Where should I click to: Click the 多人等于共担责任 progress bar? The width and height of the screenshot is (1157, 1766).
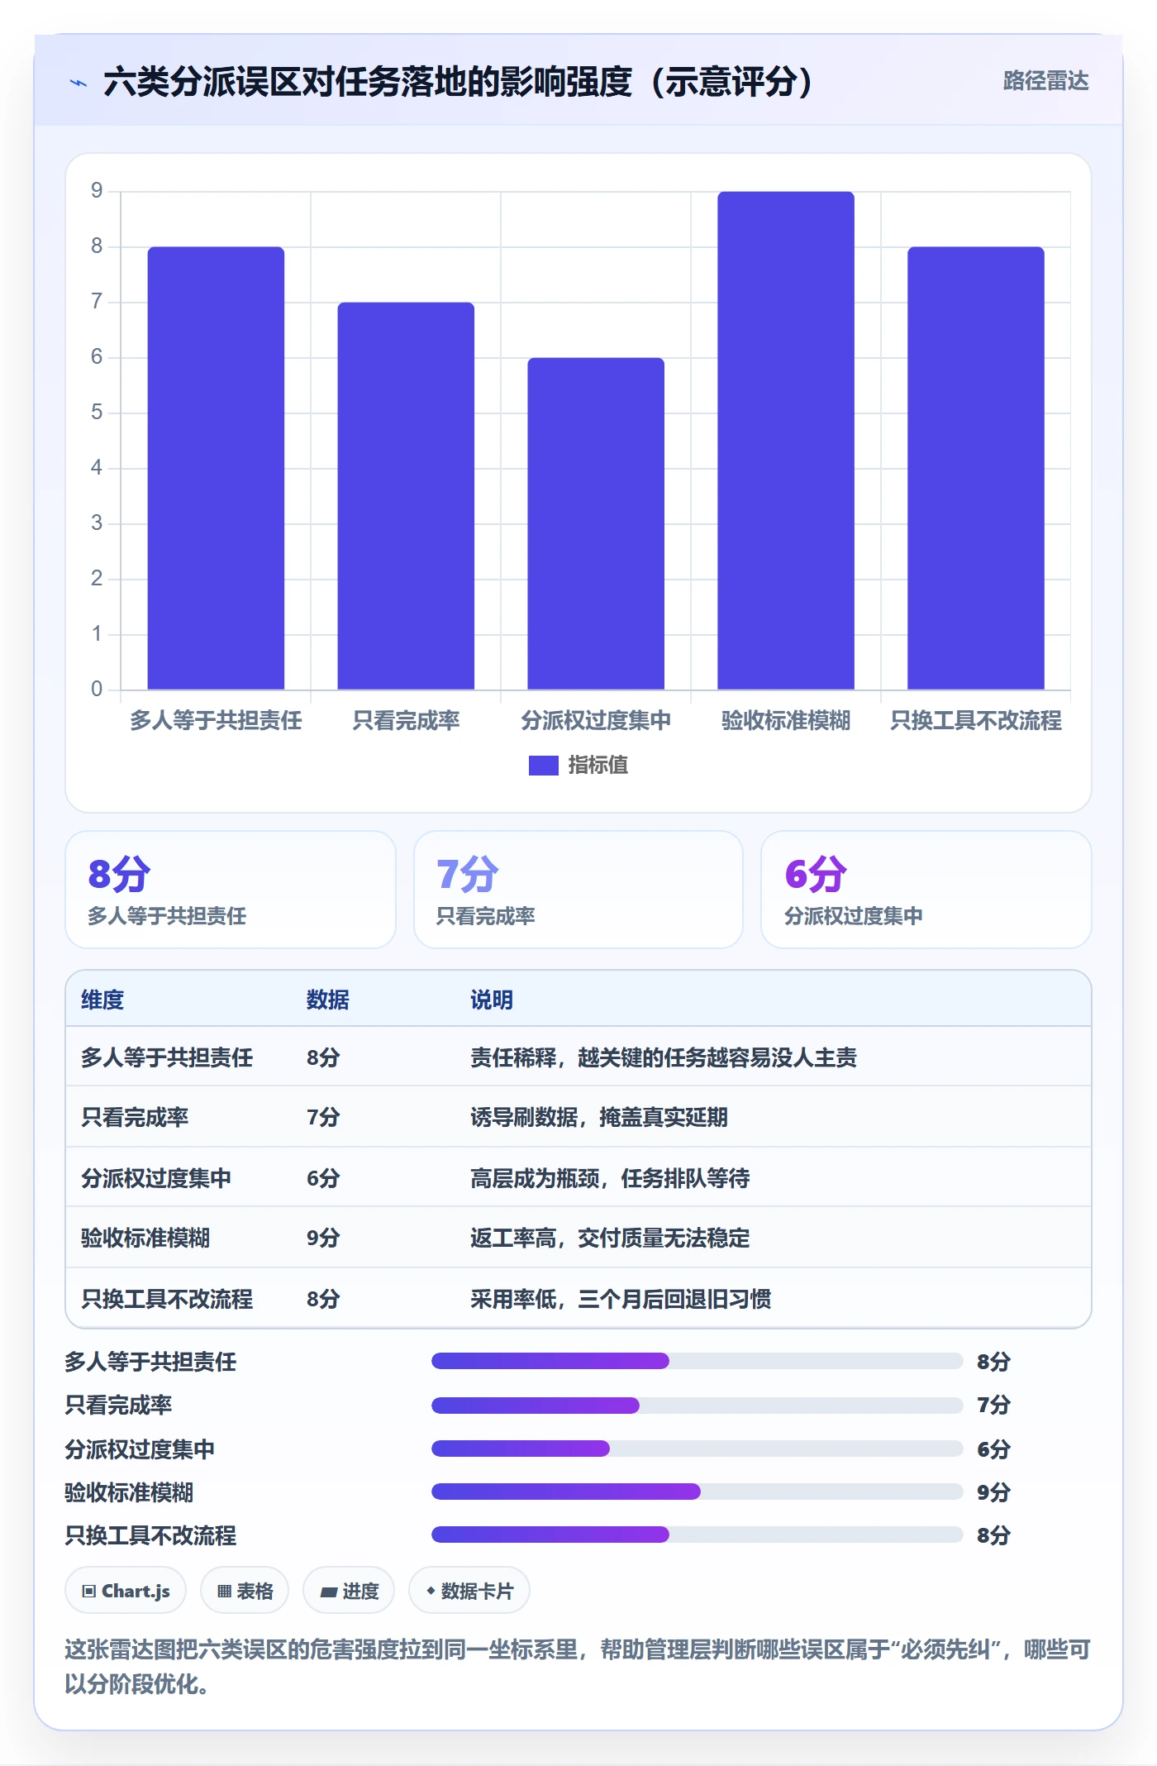[x=698, y=1361]
